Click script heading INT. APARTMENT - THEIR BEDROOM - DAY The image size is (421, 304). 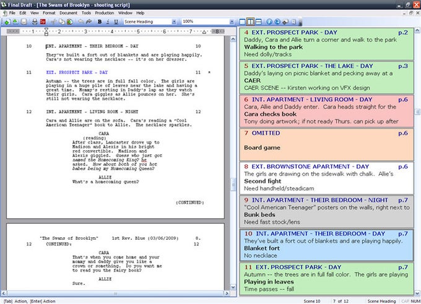point(92,46)
